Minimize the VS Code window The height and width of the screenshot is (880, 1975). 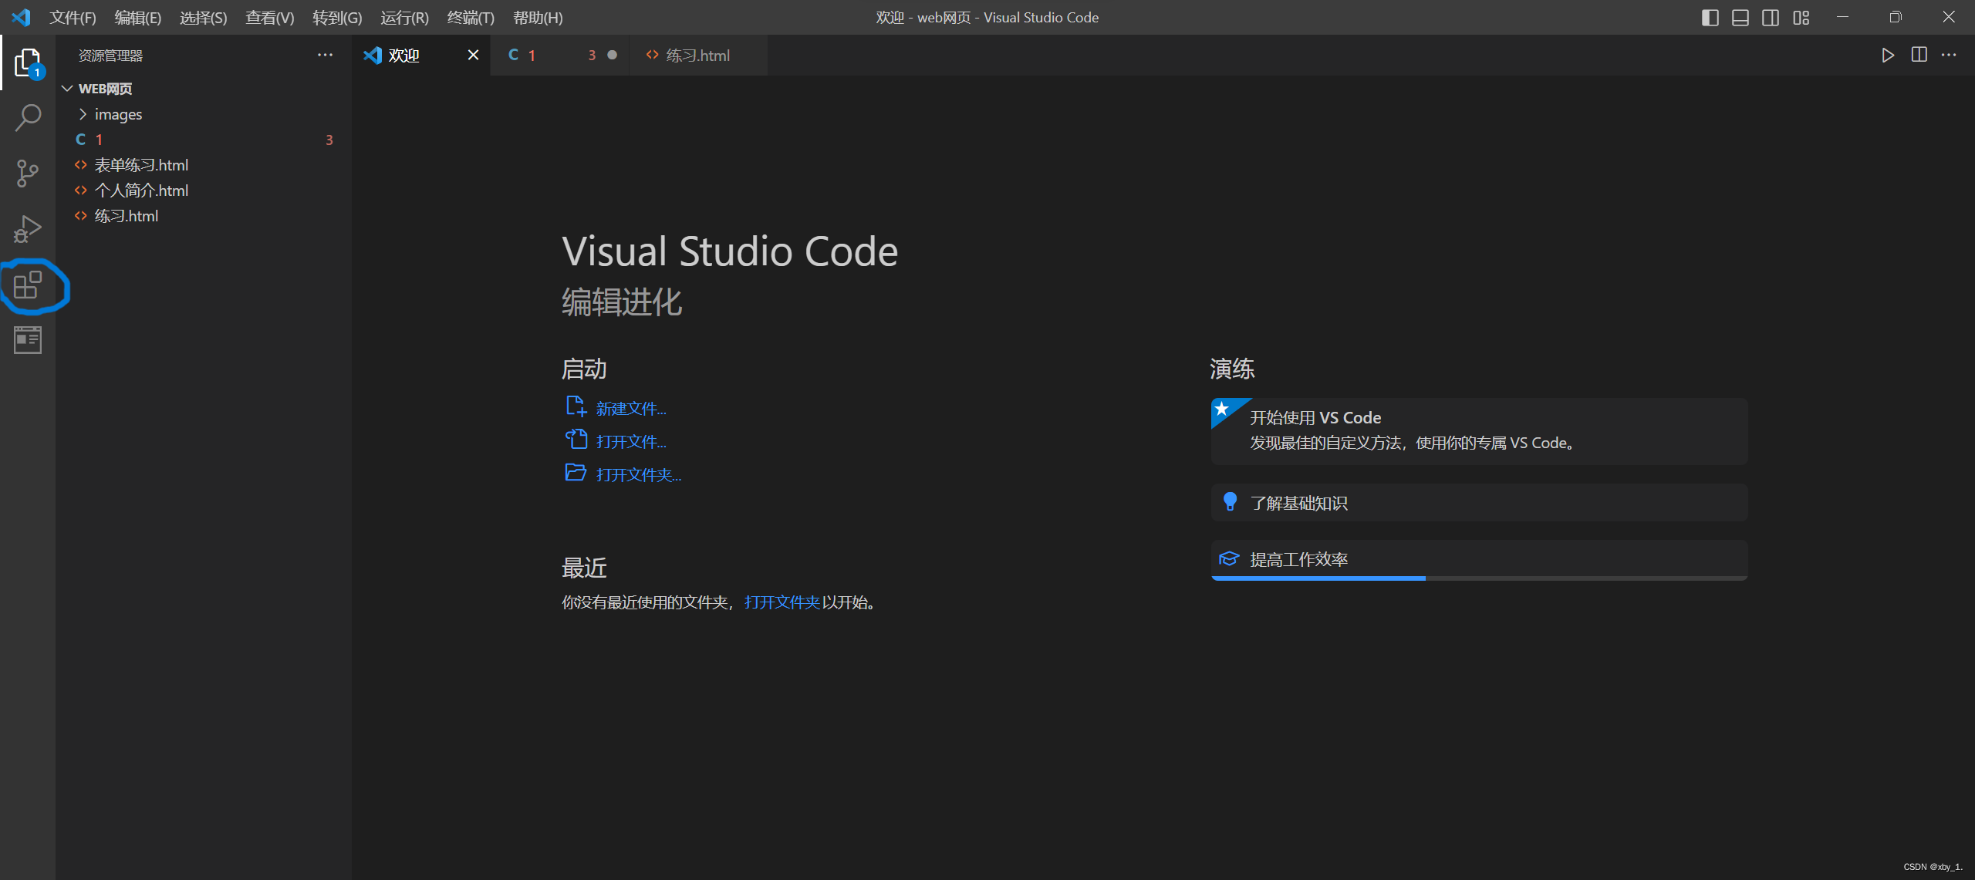[x=1843, y=17]
